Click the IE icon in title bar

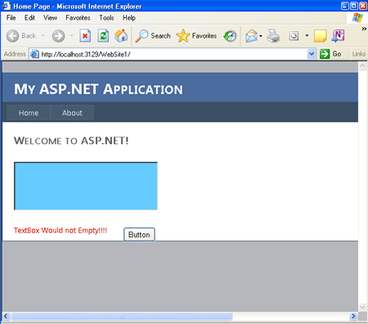pos(6,6)
